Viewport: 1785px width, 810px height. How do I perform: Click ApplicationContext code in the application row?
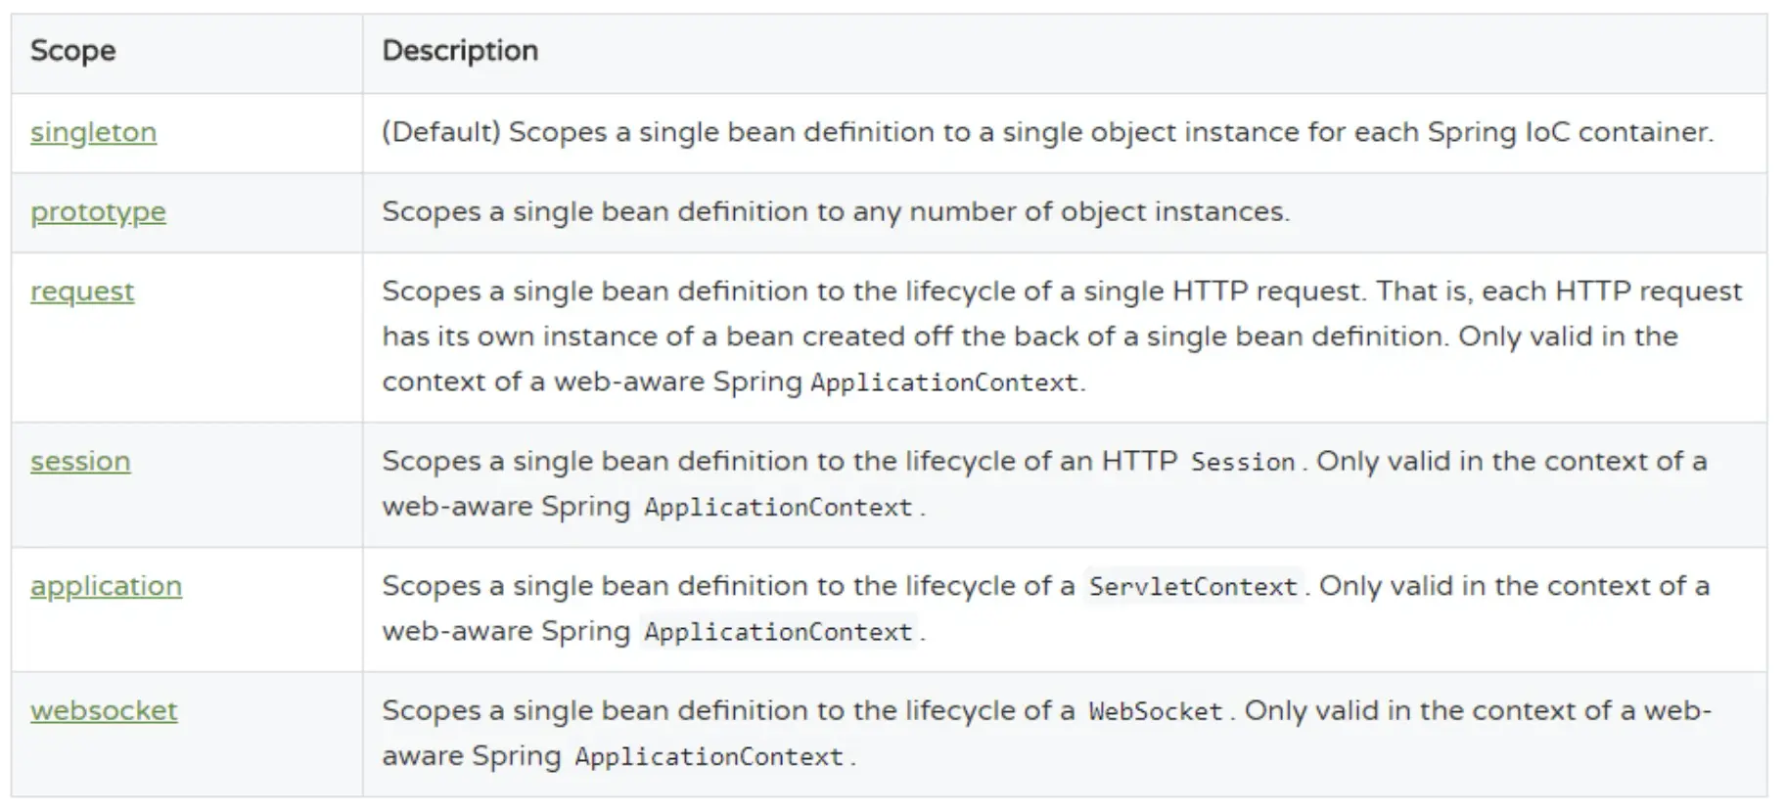(778, 632)
